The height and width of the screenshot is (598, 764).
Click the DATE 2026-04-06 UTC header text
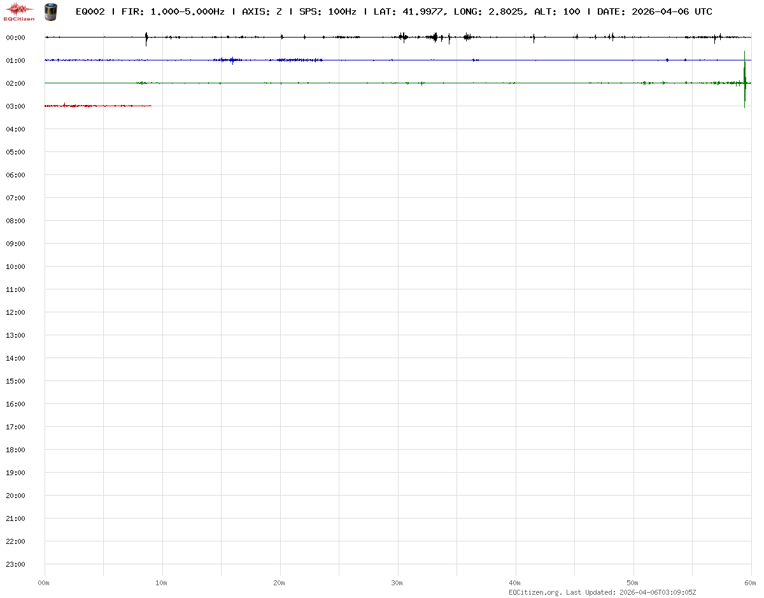click(x=654, y=11)
